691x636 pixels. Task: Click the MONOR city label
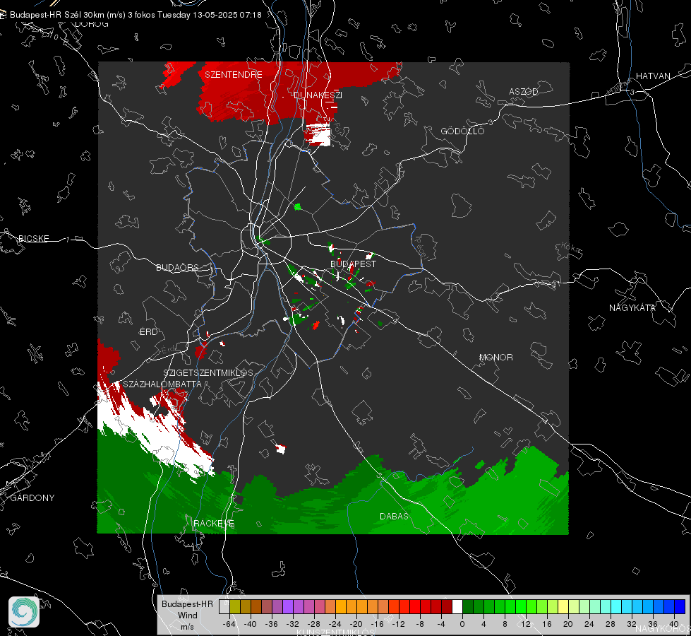tap(495, 357)
